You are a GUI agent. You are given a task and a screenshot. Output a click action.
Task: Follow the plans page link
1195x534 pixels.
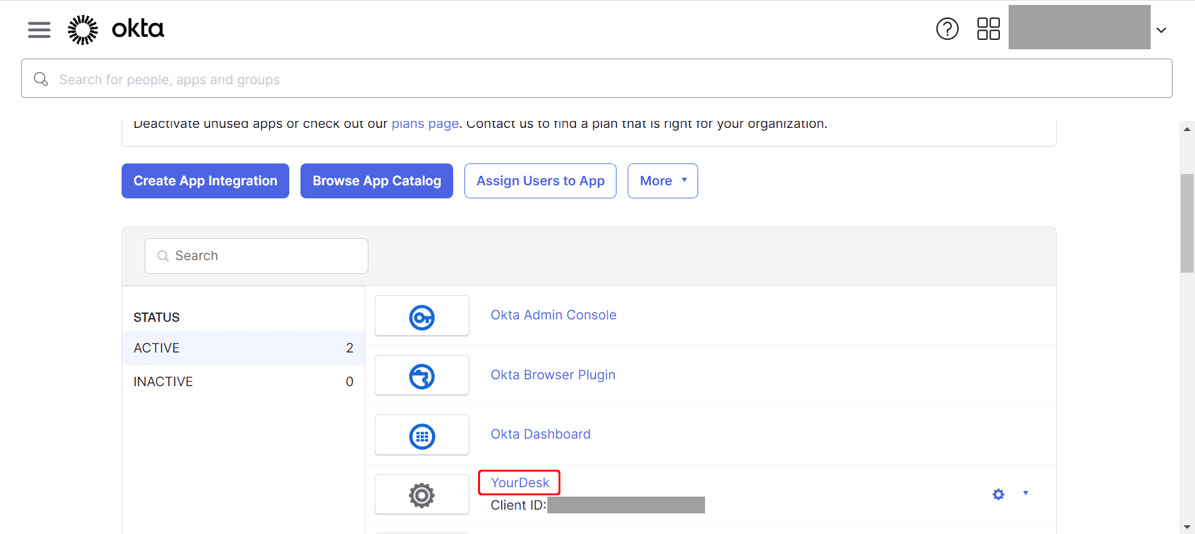pyautogui.click(x=425, y=124)
